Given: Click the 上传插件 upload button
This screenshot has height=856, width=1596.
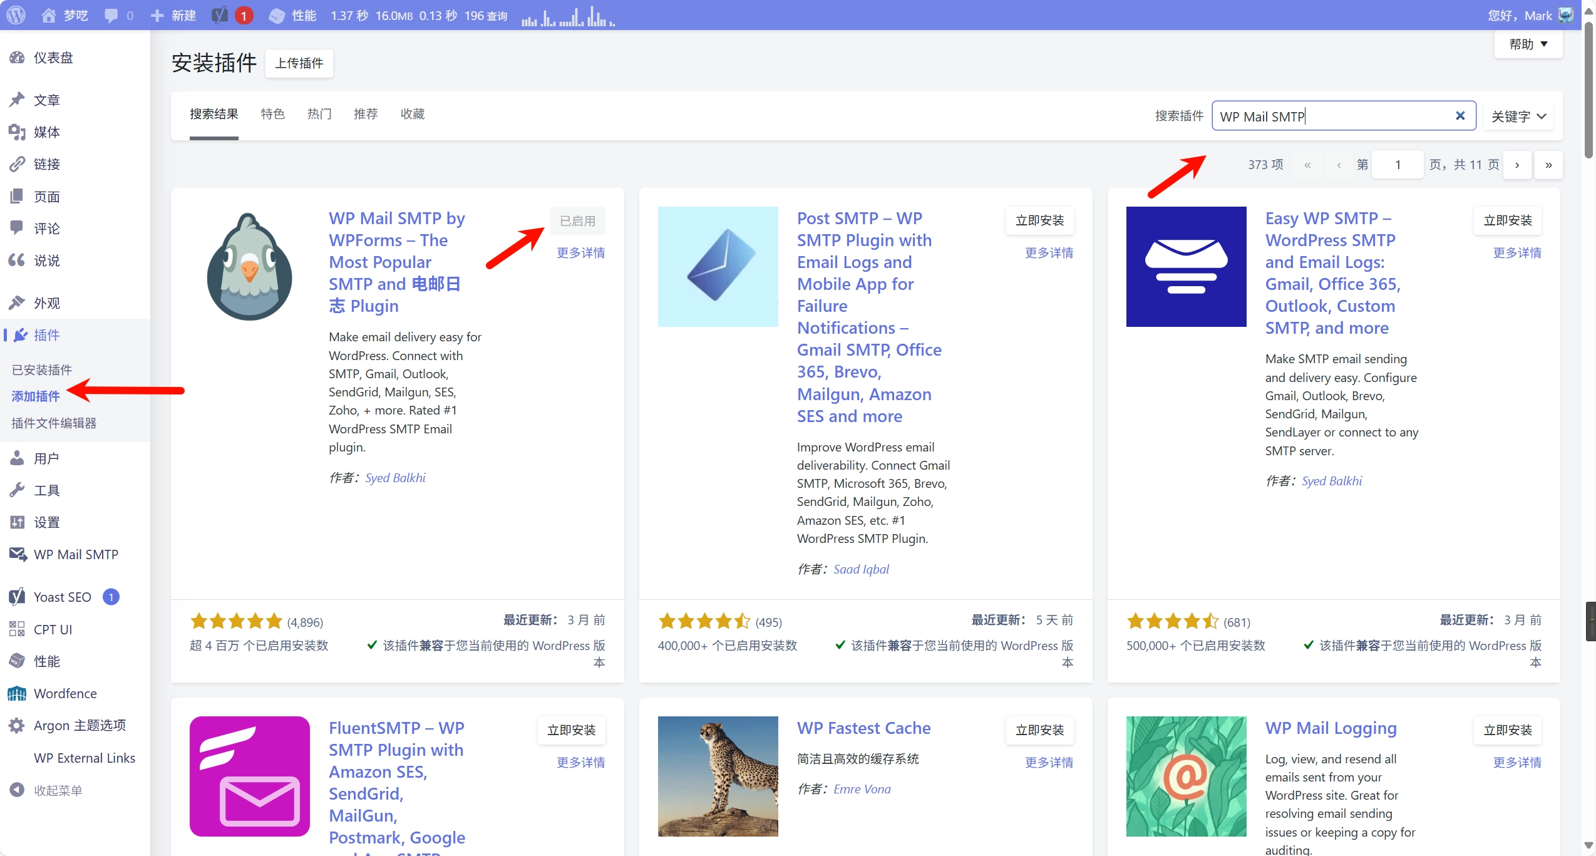Looking at the screenshot, I should [299, 63].
